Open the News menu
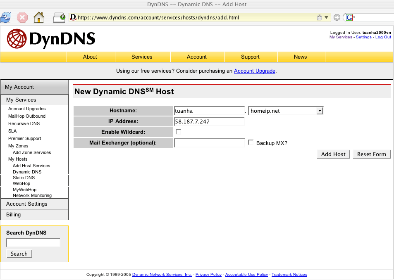This screenshot has width=394, height=280. pyautogui.click(x=301, y=57)
